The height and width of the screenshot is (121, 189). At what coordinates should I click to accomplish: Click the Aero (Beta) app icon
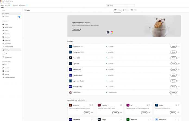(157, 119)
